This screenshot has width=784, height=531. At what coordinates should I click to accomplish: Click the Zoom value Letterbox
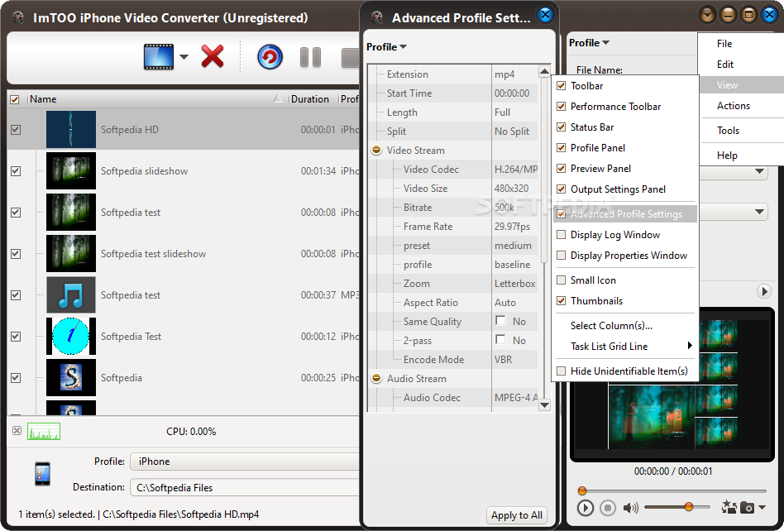click(515, 284)
